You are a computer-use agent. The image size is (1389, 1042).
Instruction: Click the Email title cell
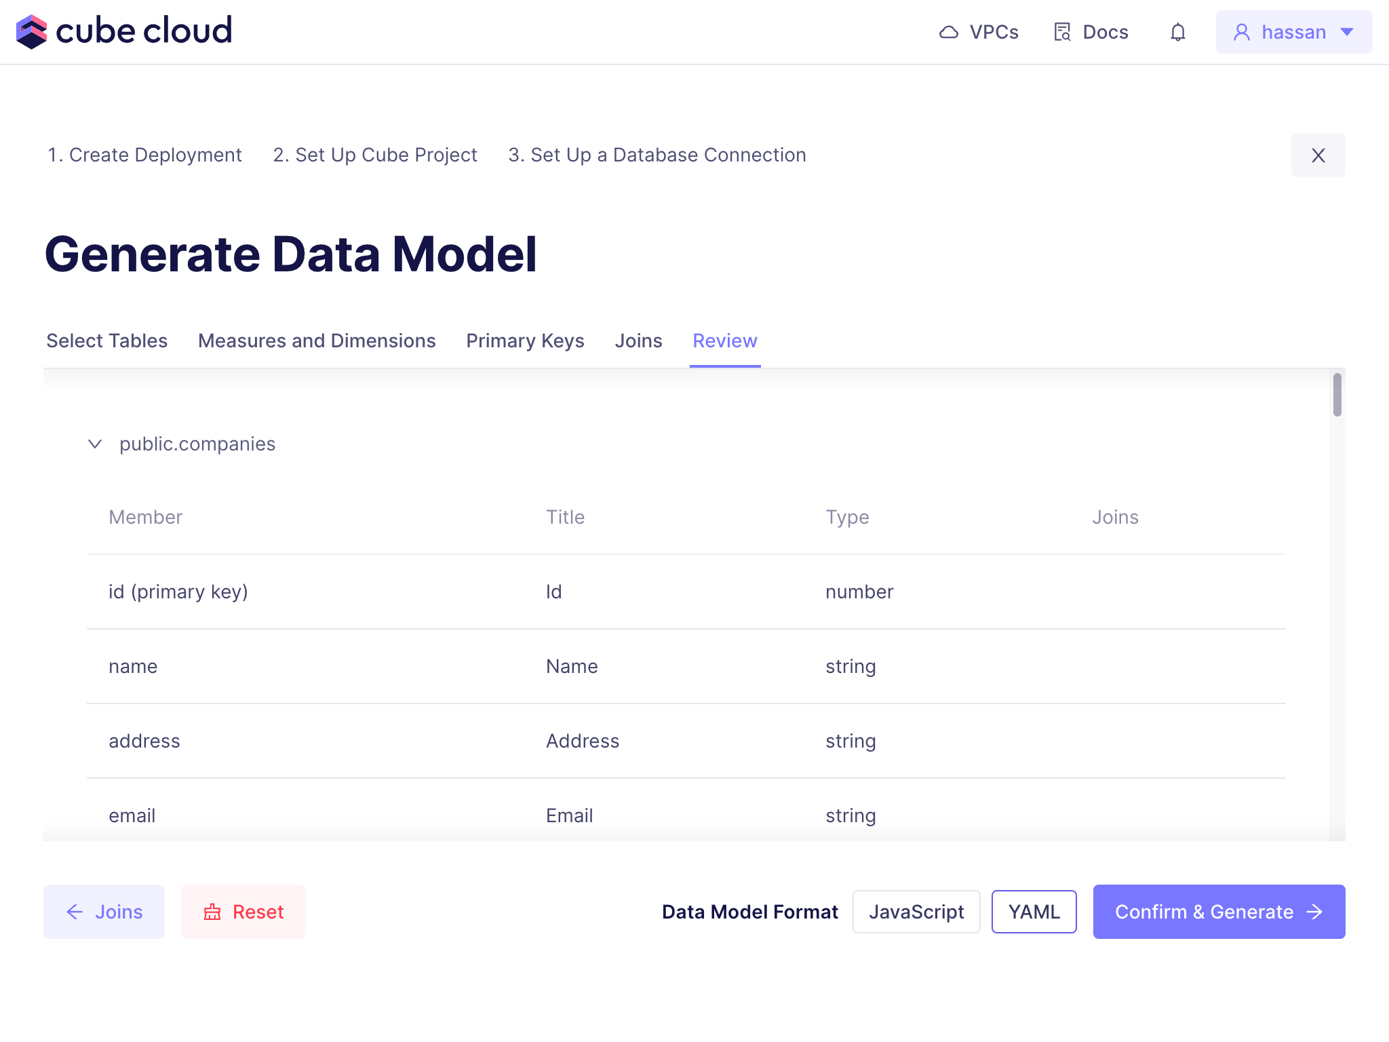[569, 815]
